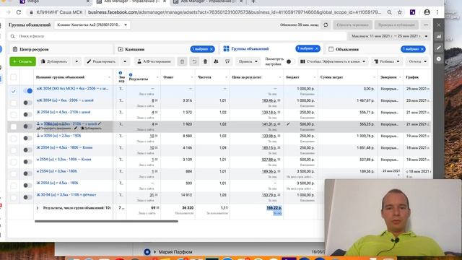This screenshot has height=260, width=462.
Task: Click the pencil edit icon in highlighted row
Action: [x=100, y=123]
